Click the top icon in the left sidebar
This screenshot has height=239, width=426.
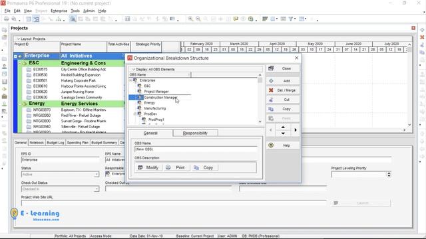pos(5,30)
